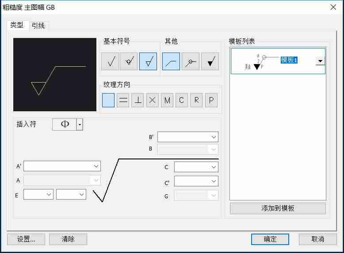Choose the R radial lay symbol

point(196,100)
